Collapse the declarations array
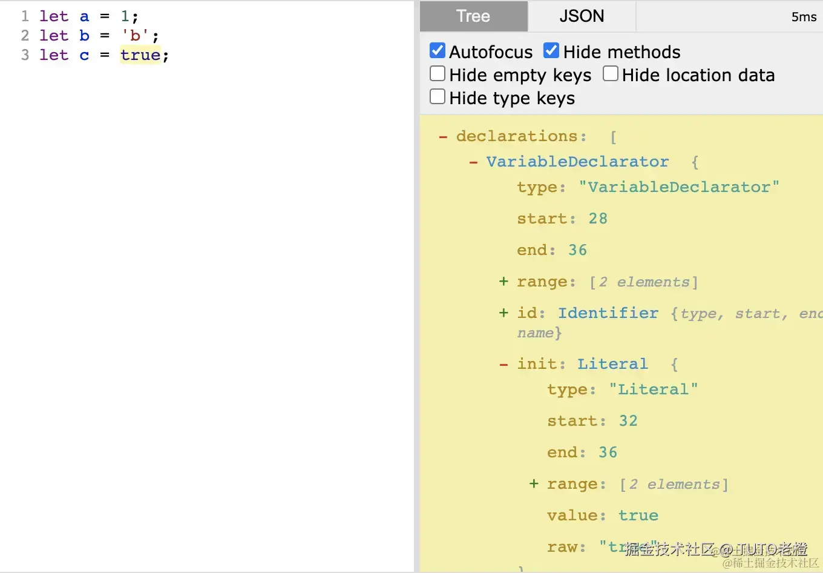Viewport: 823px width, 573px height. pos(443,137)
